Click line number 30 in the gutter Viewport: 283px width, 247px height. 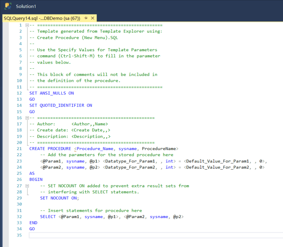[19, 204]
